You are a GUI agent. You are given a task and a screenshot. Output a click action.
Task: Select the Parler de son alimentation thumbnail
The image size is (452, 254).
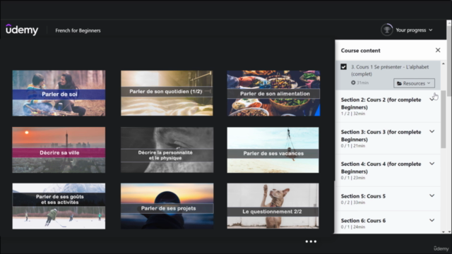tap(273, 93)
